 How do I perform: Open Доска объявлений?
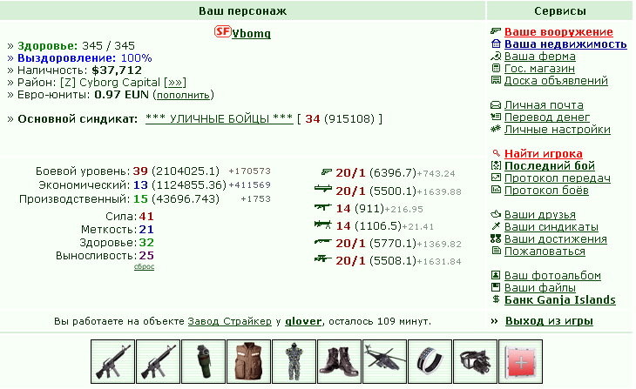click(556, 80)
